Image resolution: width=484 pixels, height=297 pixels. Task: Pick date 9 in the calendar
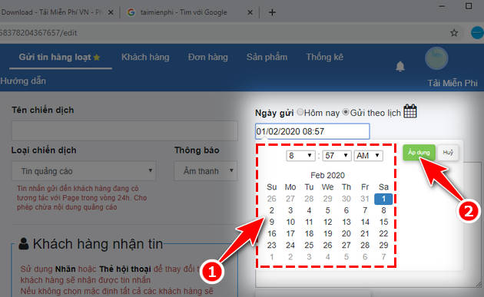[272, 222]
